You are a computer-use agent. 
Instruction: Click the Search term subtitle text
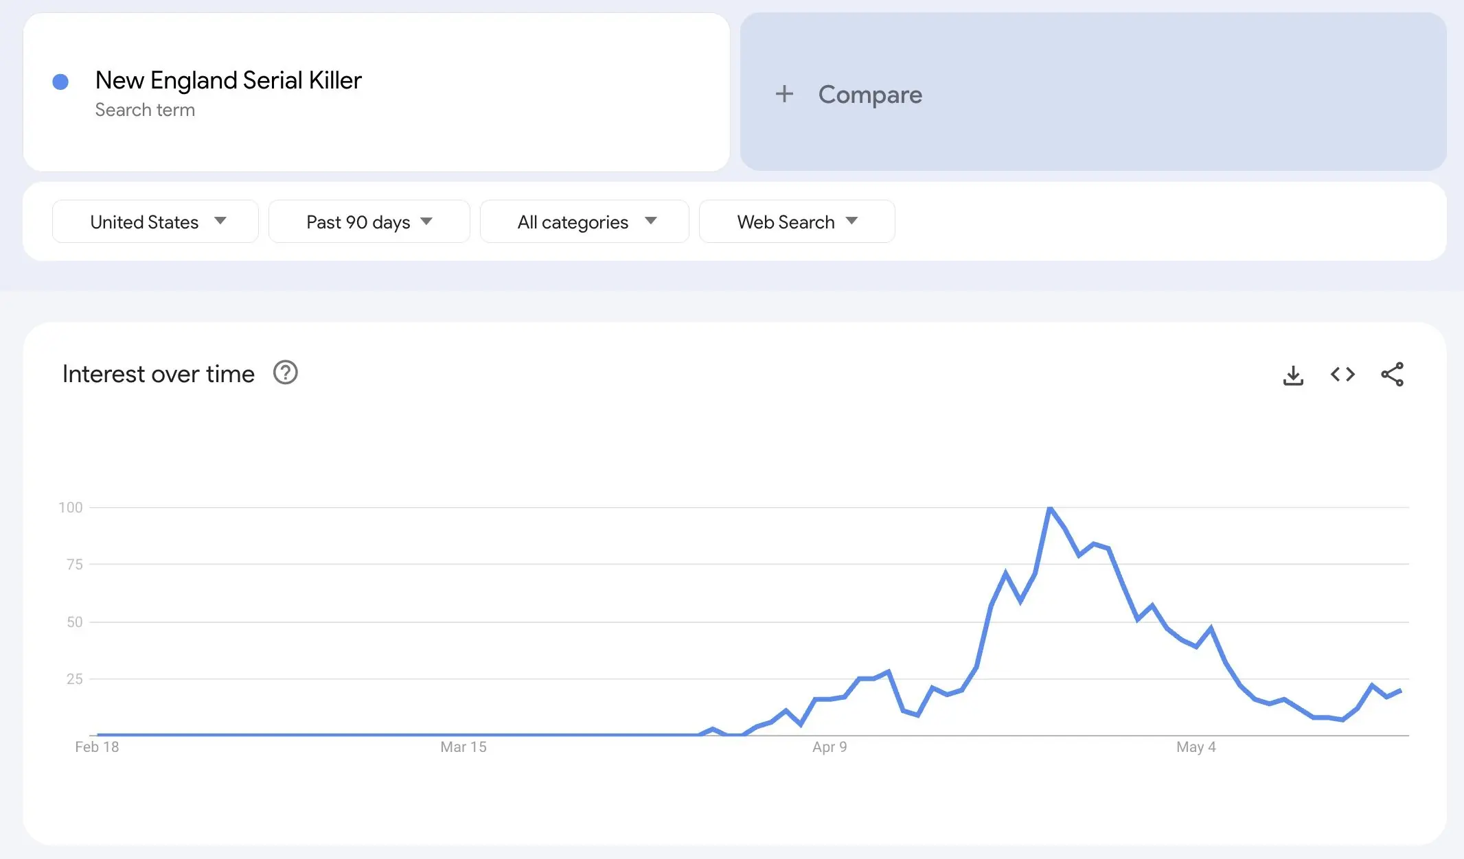click(145, 110)
